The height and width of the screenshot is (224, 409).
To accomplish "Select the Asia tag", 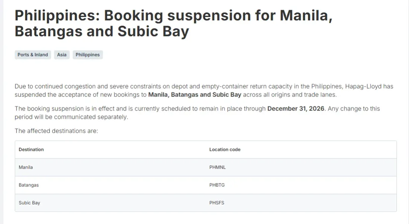I will (62, 55).
